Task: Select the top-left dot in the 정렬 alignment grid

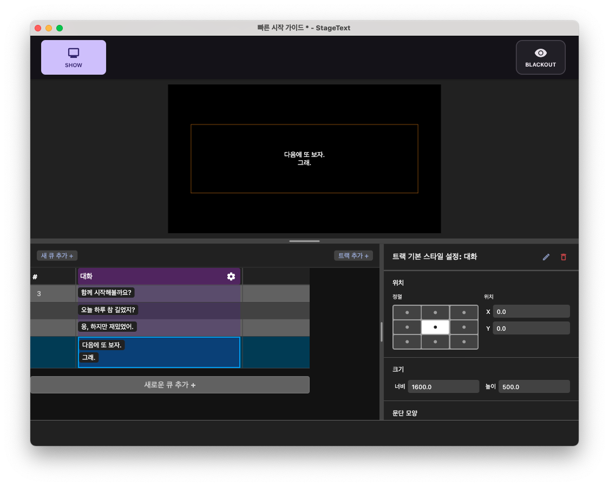Action: click(x=407, y=312)
